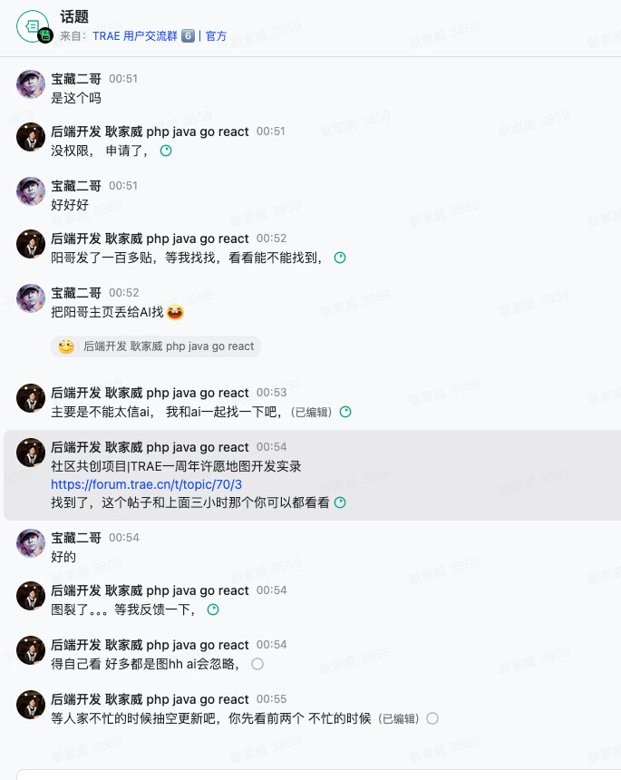Screen dimensions: 621x780
Task: Click the 官方 label in the header
Action: [217, 36]
